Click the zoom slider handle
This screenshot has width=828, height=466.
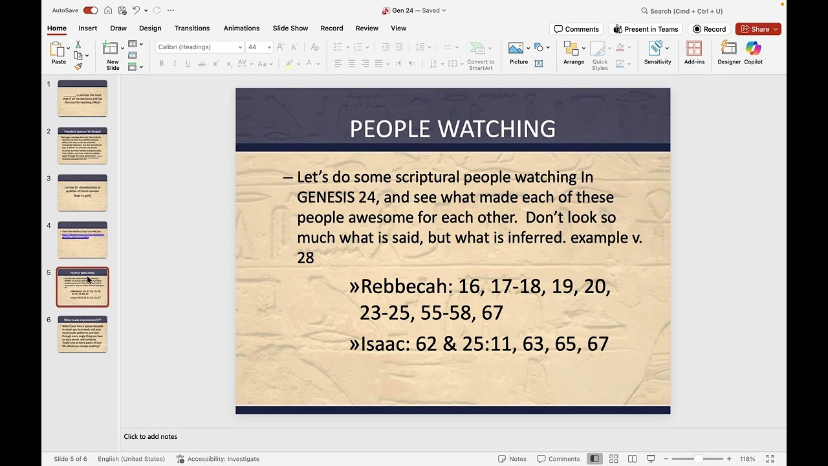click(698, 459)
